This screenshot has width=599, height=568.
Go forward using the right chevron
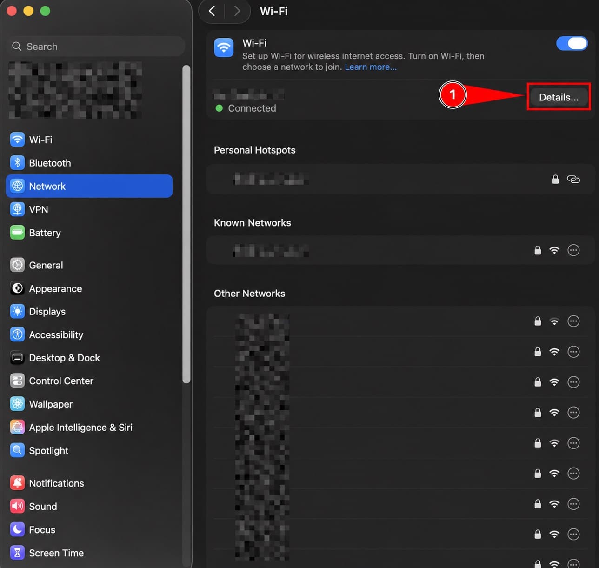237,11
